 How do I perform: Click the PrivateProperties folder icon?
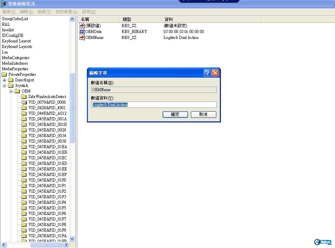click(x=4, y=74)
